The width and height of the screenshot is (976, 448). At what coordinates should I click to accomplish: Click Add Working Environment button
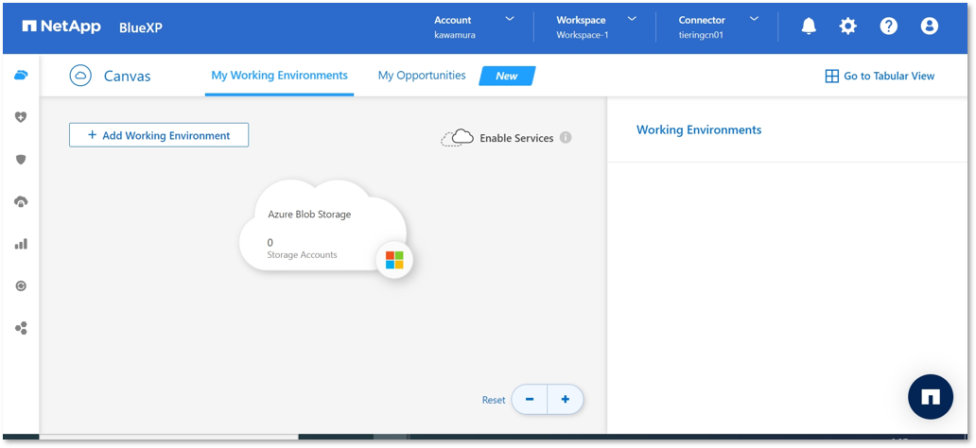pos(159,135)
